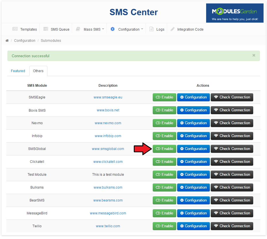Check Connection for Infobip
Image resolution: width=267 pixels, height=239 pixels.
(x=232, y=136)
